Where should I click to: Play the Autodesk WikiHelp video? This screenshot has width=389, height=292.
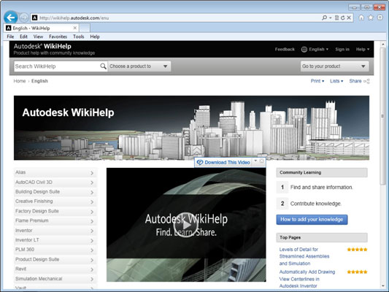click(186, 225)
